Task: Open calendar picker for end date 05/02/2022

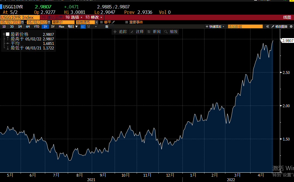Action: [x=49, y=22]
